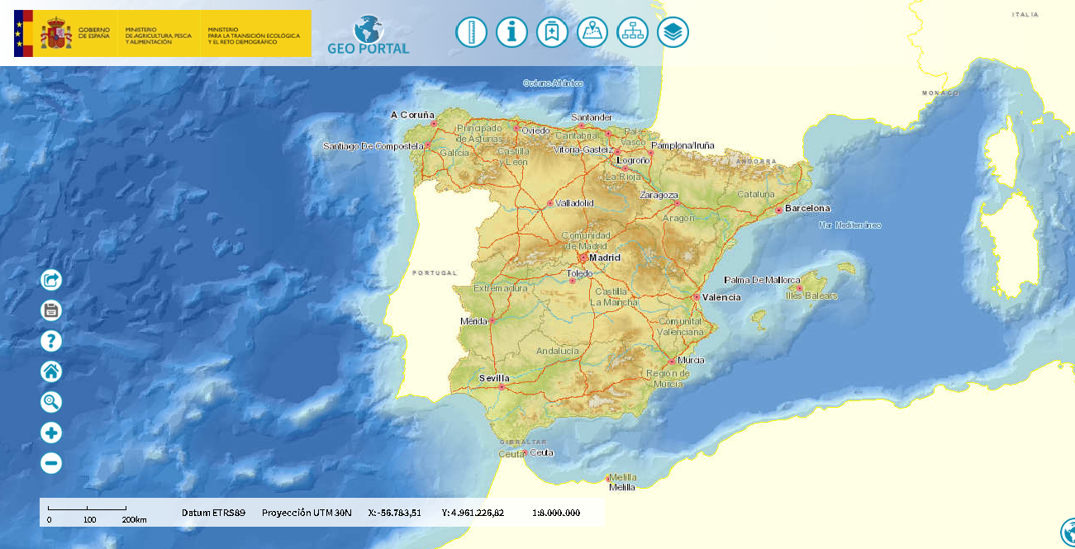Click the 1:8.000.000 scale value
Screen dimensions: 1075x549
556,513
